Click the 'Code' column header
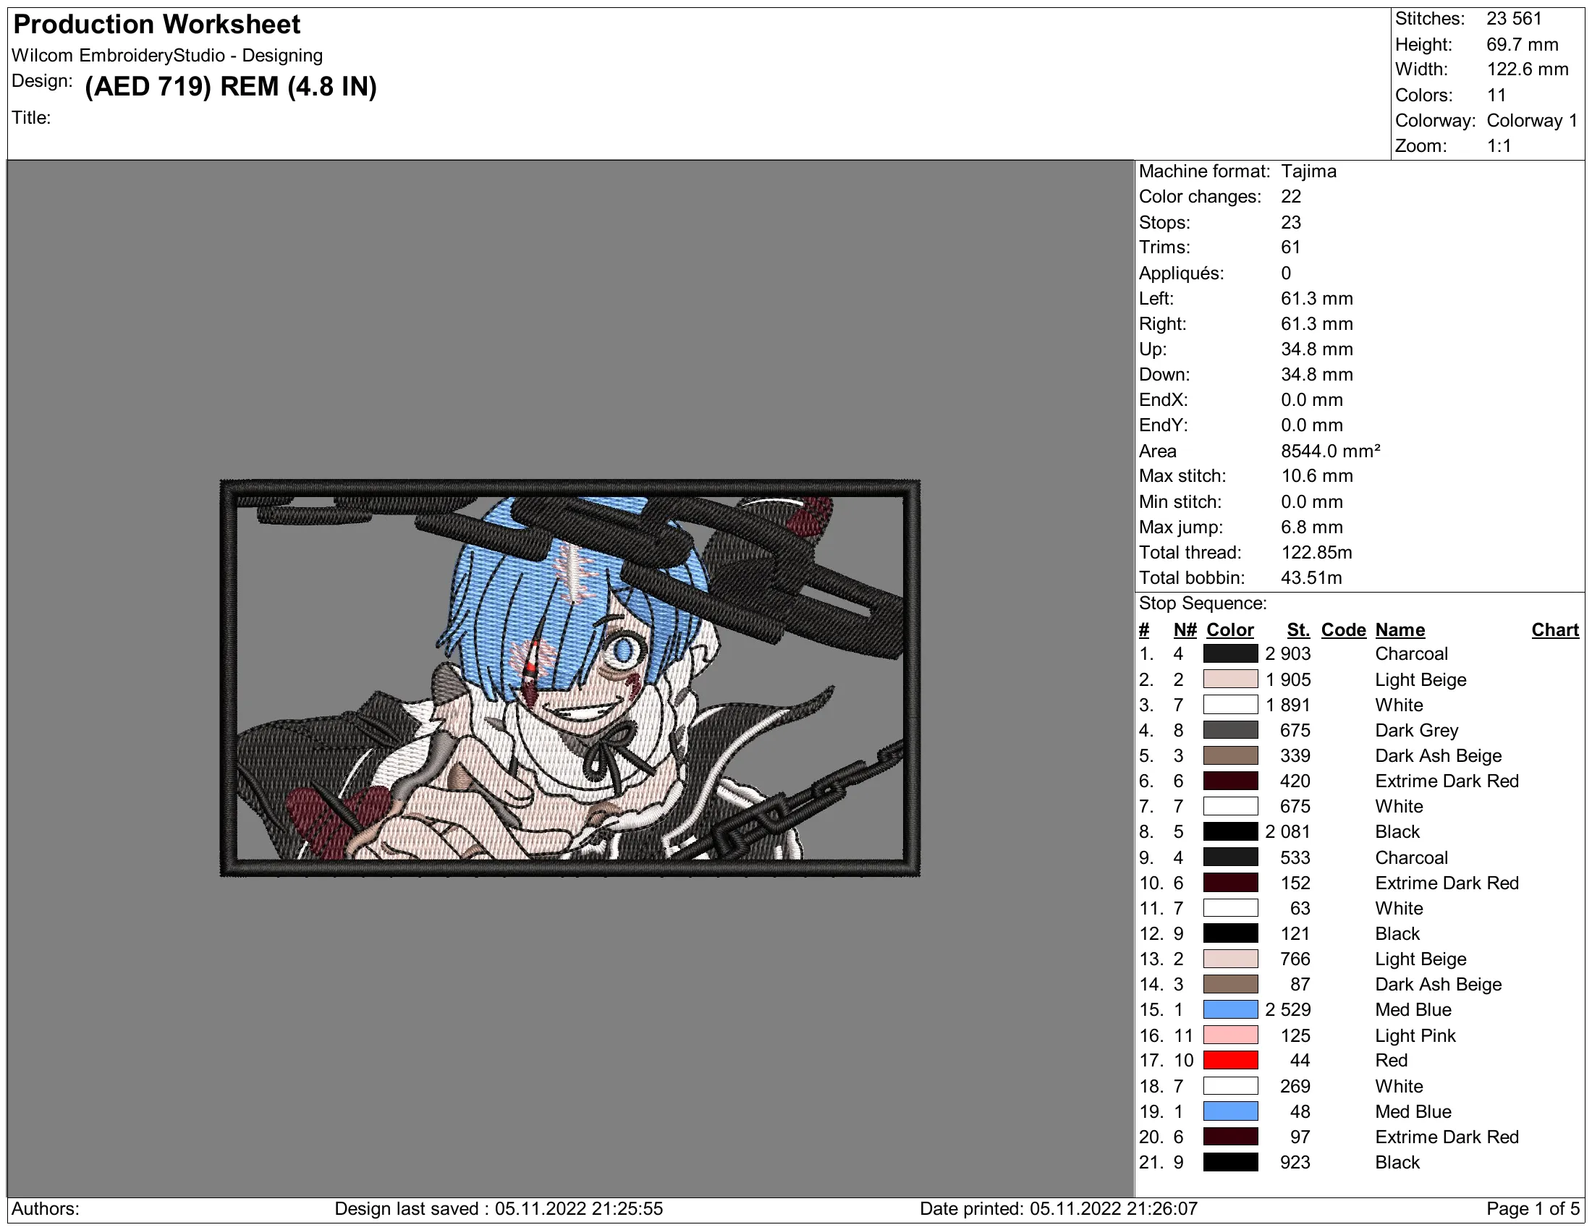Image resolution: width=1592 pixels, height=1230 pixels. click(x=1344, y=629)
